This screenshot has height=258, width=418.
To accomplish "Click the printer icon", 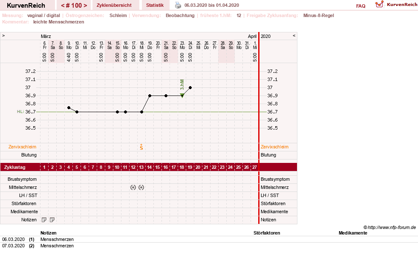I will coord(178,5).
